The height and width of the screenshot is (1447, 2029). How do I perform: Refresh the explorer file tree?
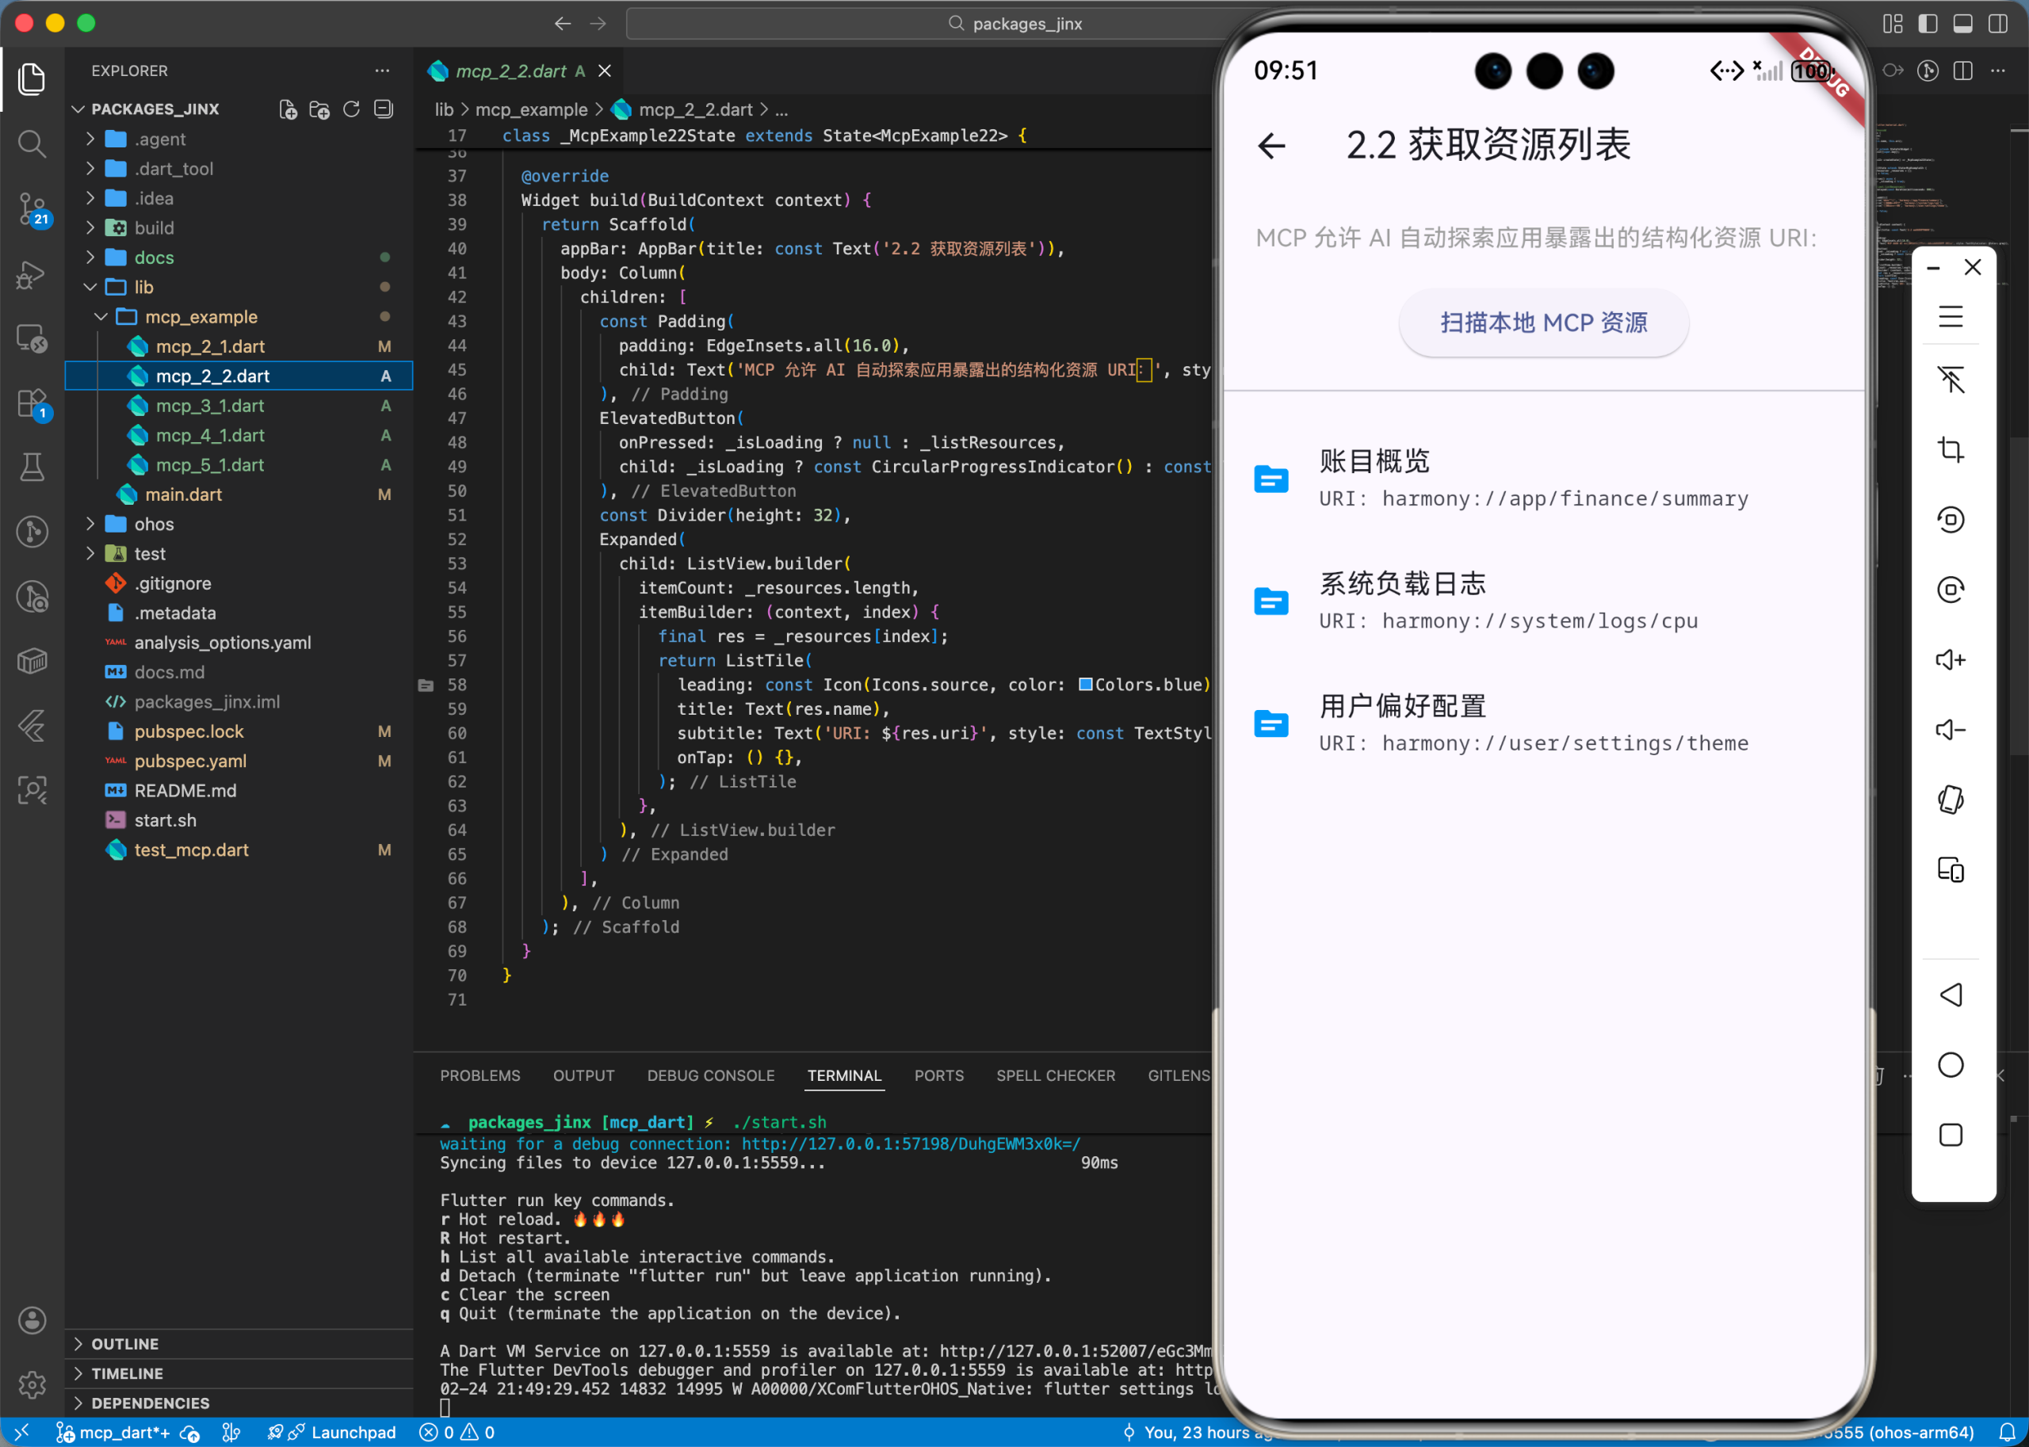point(351,109)
